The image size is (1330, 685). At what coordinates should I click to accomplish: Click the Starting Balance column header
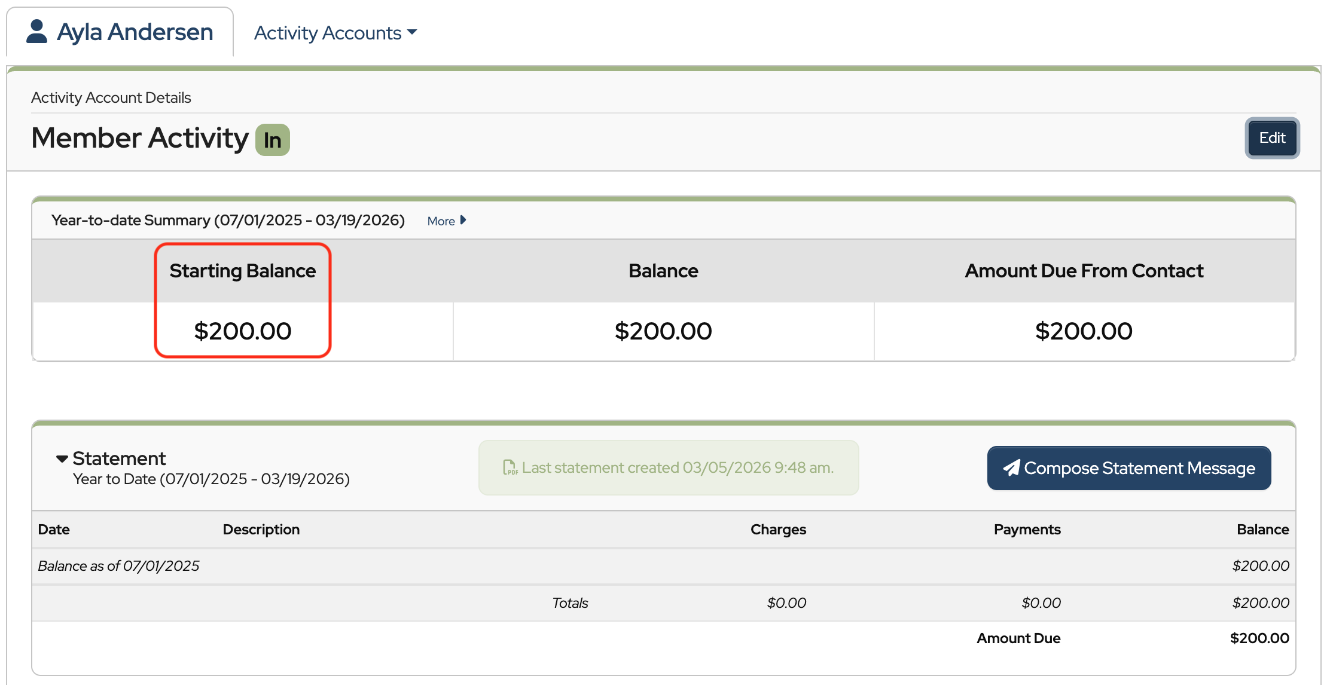(x=242, y=271)
